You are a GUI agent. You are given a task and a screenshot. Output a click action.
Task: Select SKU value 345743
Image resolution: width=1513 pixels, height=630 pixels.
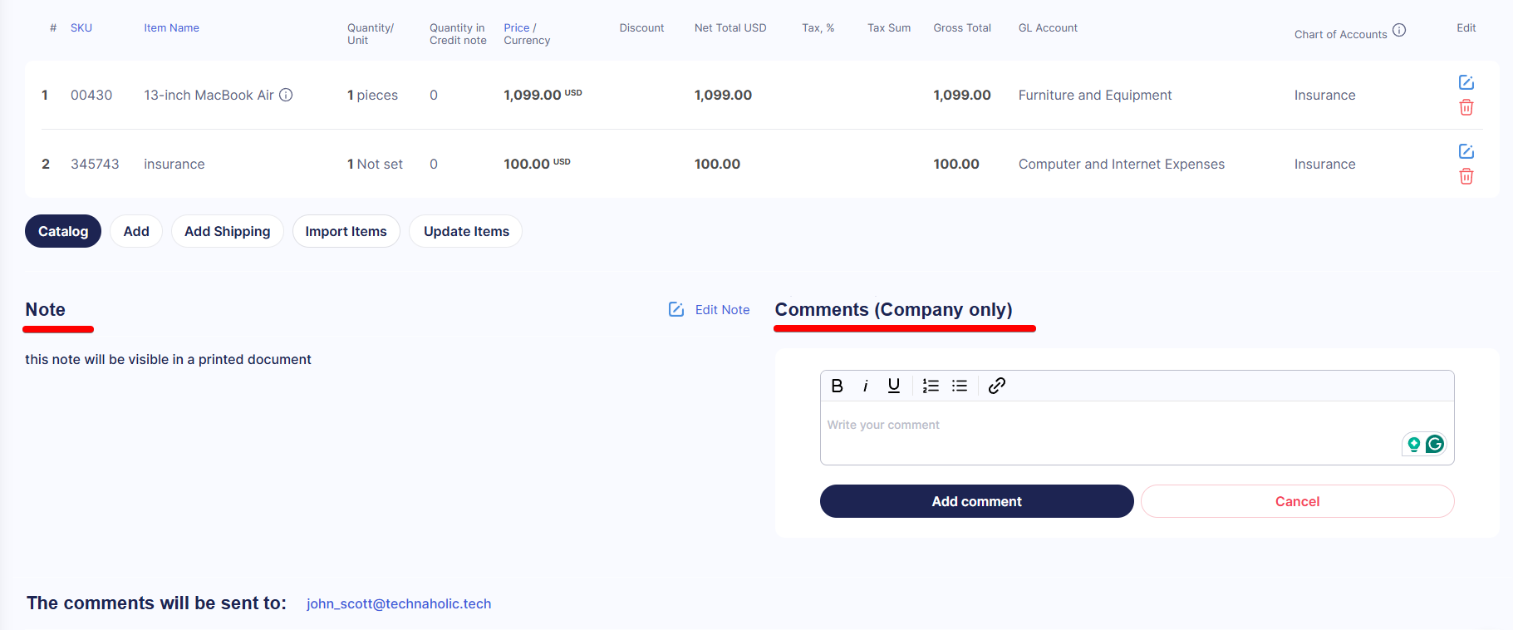click(x=95, y=164)
